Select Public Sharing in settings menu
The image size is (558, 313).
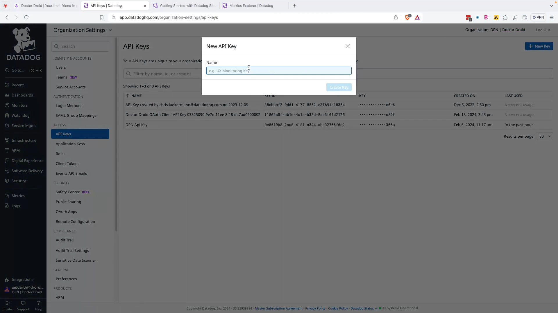[68, 202]
